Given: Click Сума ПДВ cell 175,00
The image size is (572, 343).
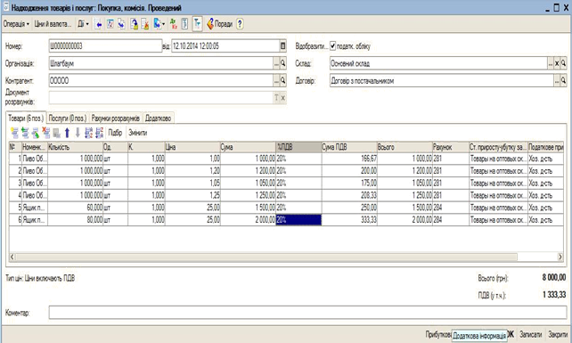Looking at the screenshot, I should click(349, 183).
